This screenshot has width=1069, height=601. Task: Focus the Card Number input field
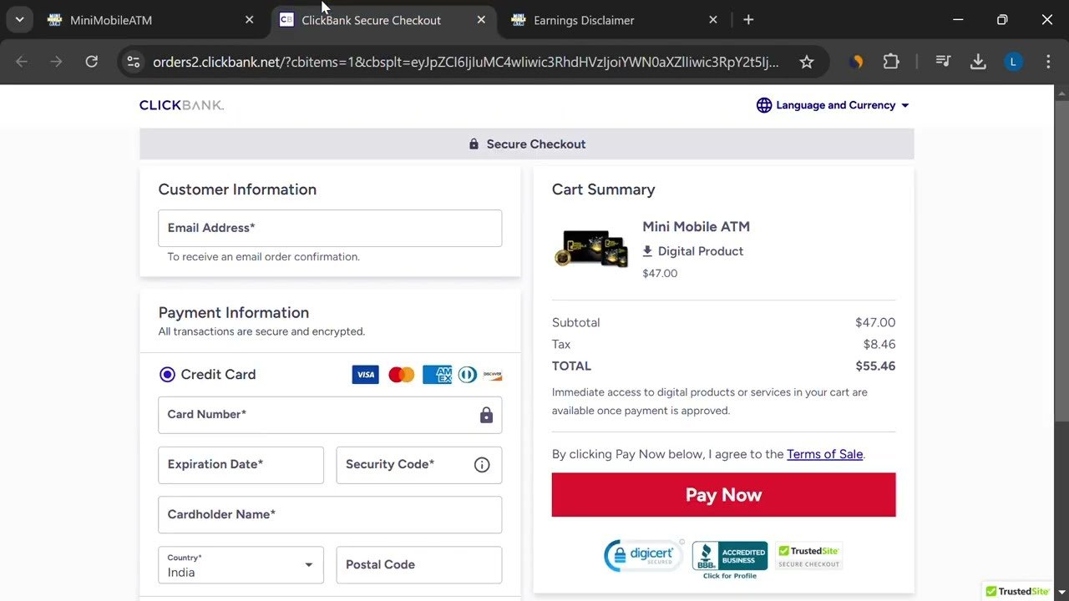click(x=317, y=415)
